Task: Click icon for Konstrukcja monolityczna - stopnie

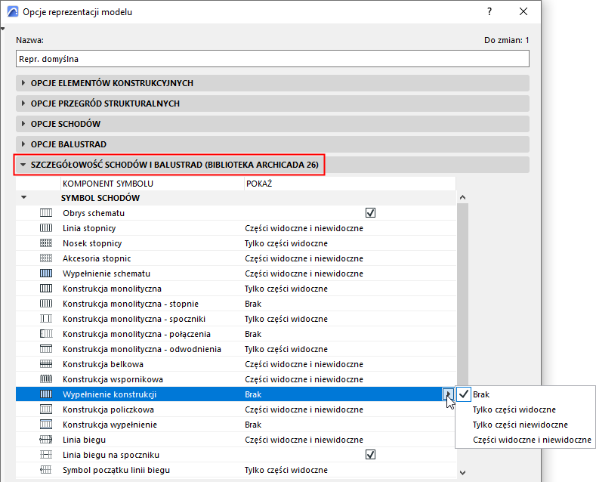Action: [46, 304]
